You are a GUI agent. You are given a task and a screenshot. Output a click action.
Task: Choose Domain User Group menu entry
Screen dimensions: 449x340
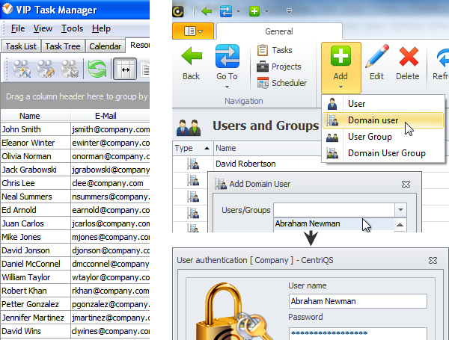386,153
